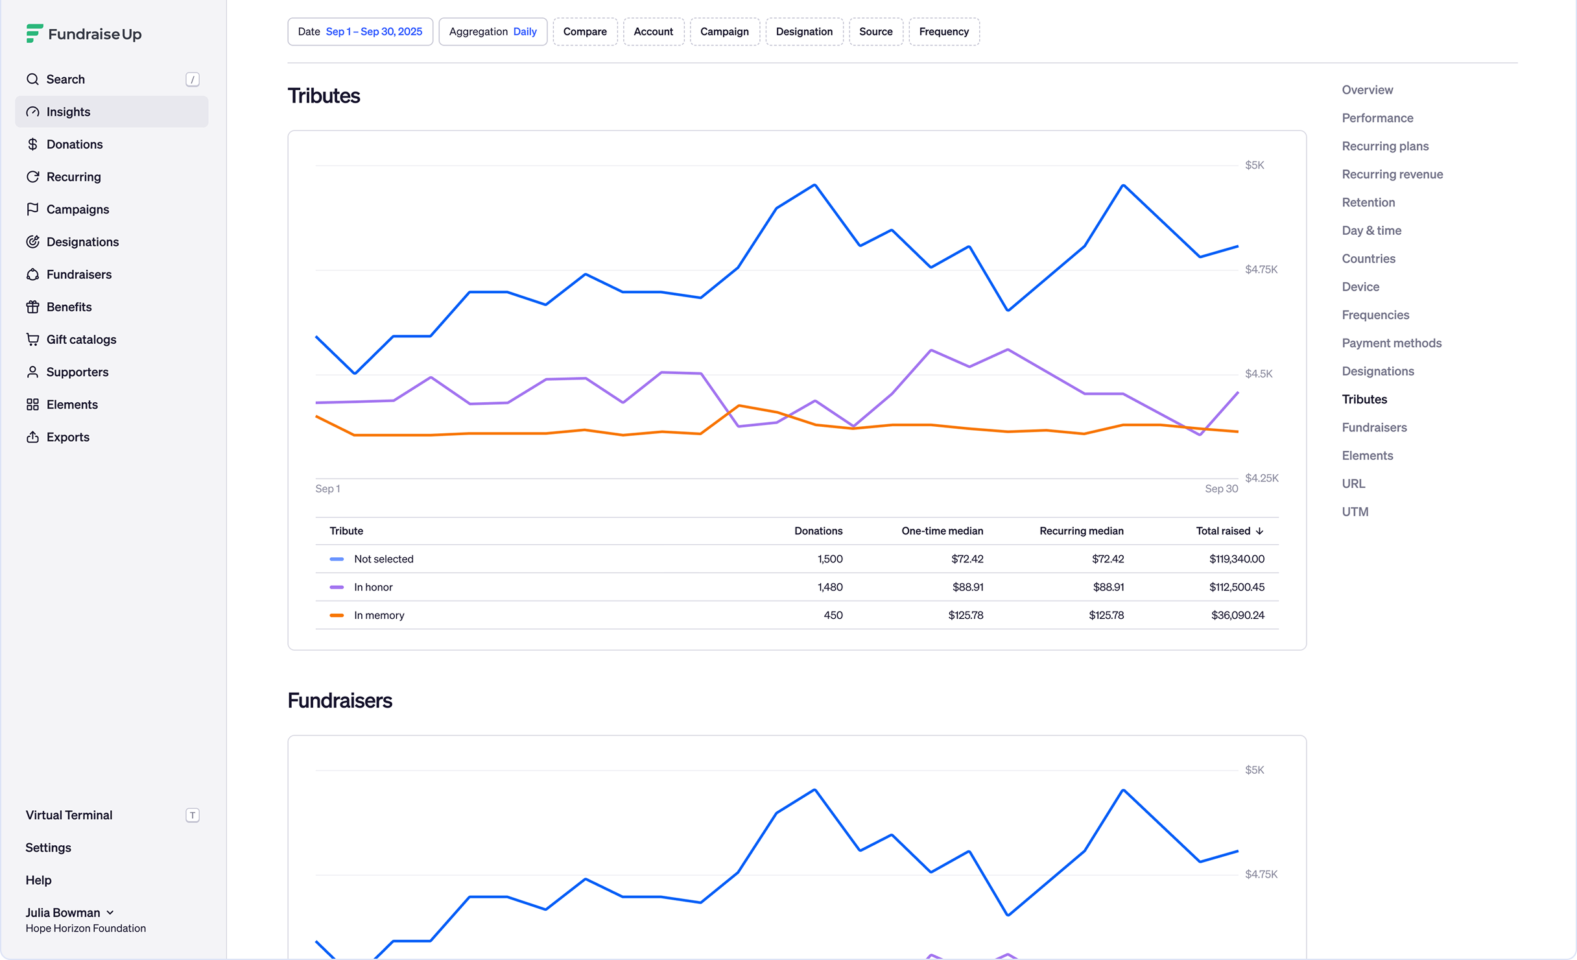Screen dimensions: 1577x960
Task: Open Settings
Action: point(48,848)
